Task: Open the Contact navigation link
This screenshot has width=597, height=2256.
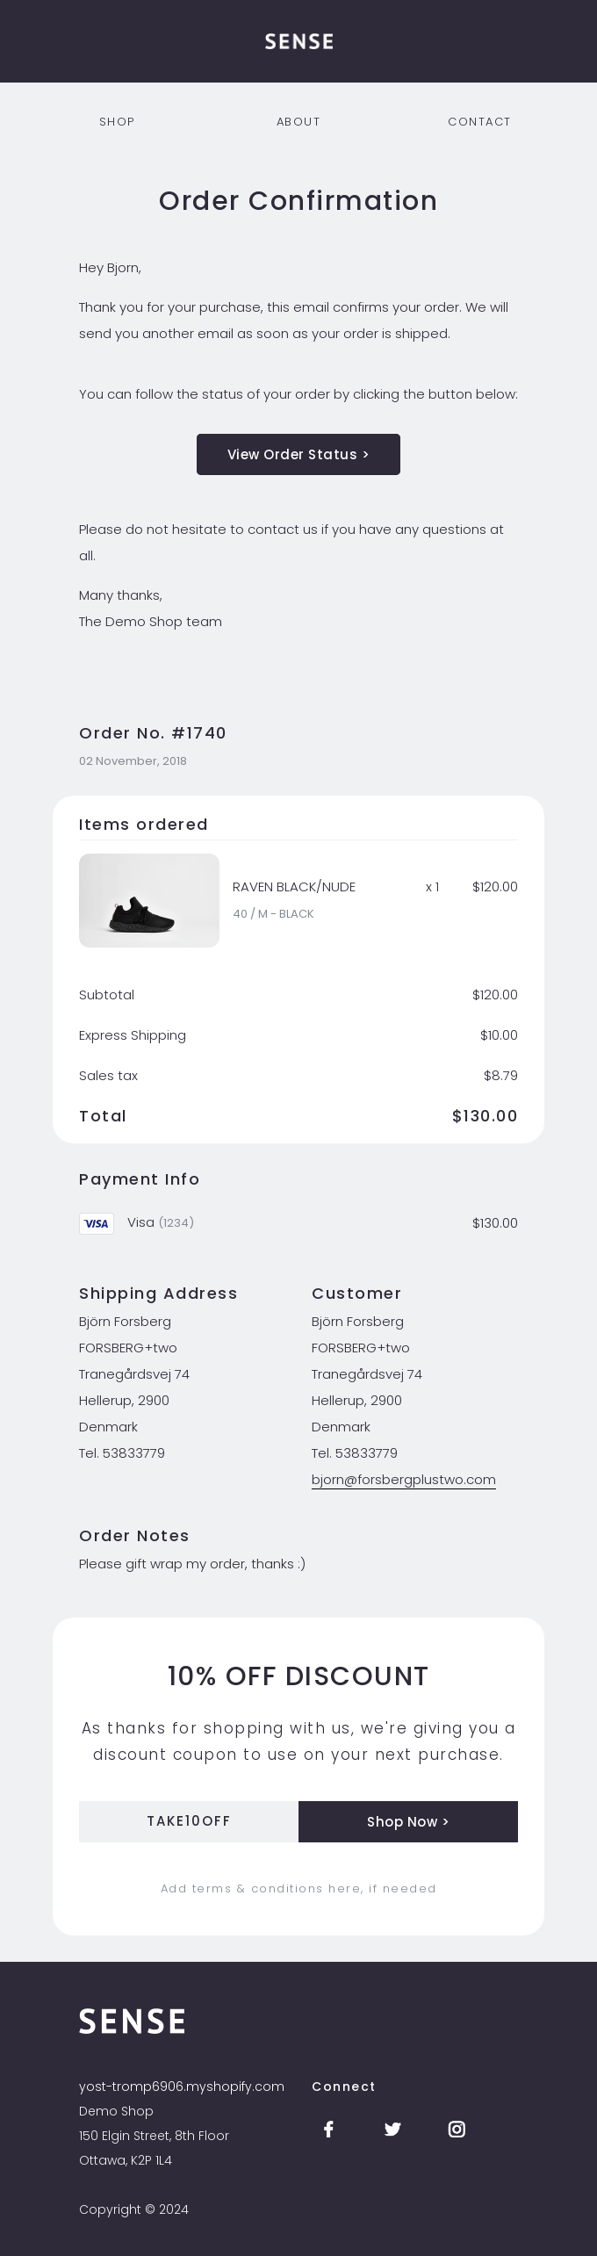Action: pyautogui.click(x=479, y=122)
